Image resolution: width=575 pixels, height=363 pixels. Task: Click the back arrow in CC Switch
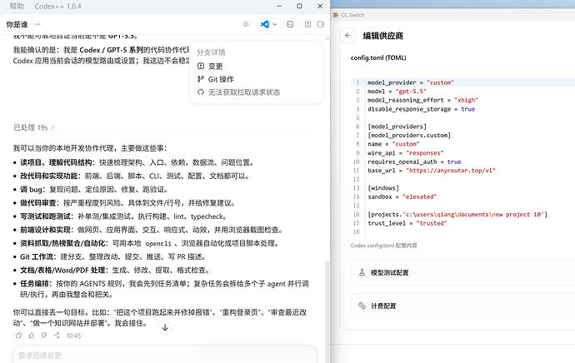coord(347,36)
